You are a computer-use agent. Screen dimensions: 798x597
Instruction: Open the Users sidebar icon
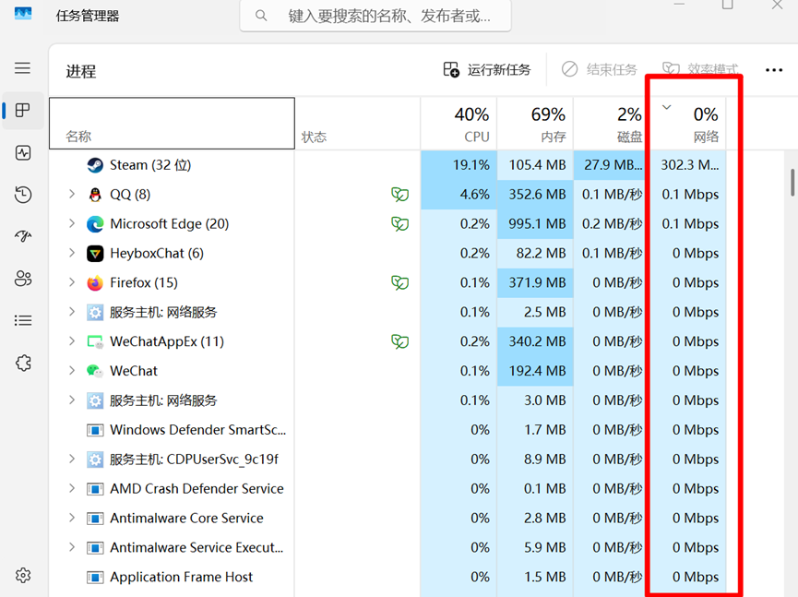(23, 279)
